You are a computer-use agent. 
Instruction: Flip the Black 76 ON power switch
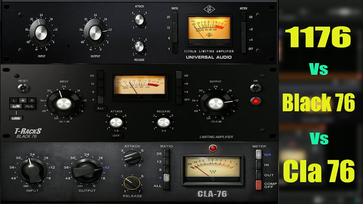point(256,88)
